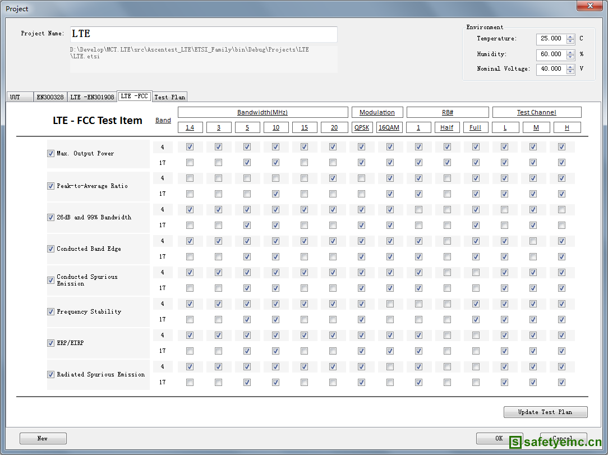Focus the Nominal Voltage value field
The width and height of the screenshot is (608, 455).
pos(551,69)
